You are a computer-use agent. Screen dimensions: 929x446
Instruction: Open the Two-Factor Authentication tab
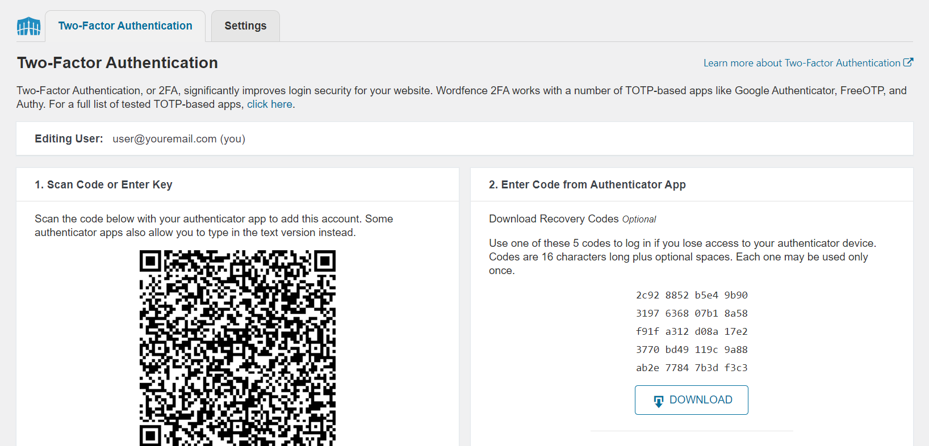tap(125, 26)
